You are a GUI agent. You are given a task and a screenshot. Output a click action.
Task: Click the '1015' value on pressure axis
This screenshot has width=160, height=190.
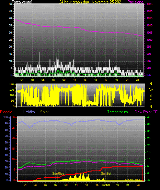pyautogui.click(x=149, y=18)
